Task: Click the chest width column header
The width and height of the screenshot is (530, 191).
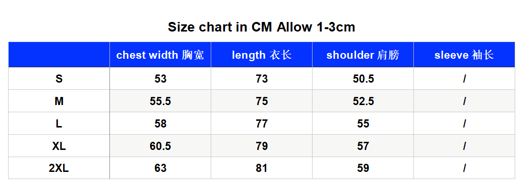Action: coord(160,55)
